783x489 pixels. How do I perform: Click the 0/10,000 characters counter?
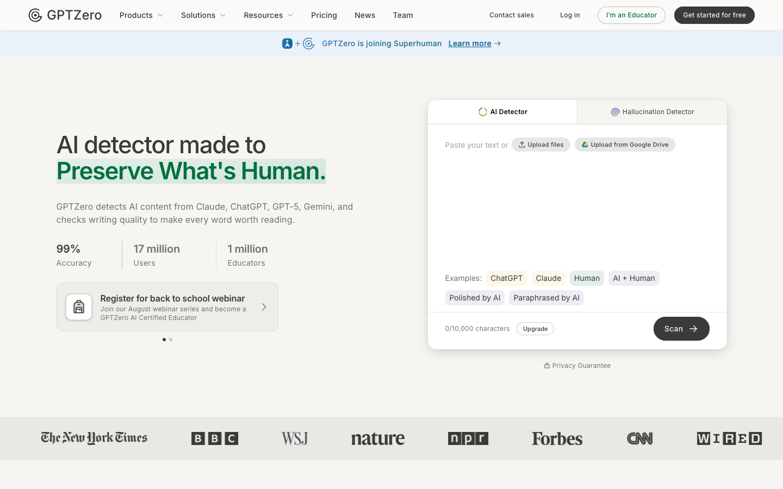477,329
